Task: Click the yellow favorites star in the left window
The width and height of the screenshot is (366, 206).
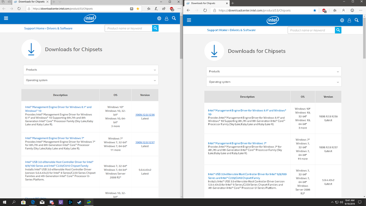Action: (x=138, y=9)
